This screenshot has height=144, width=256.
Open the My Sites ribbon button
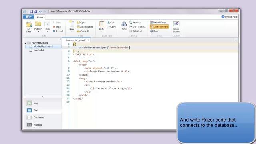point(29,27)
